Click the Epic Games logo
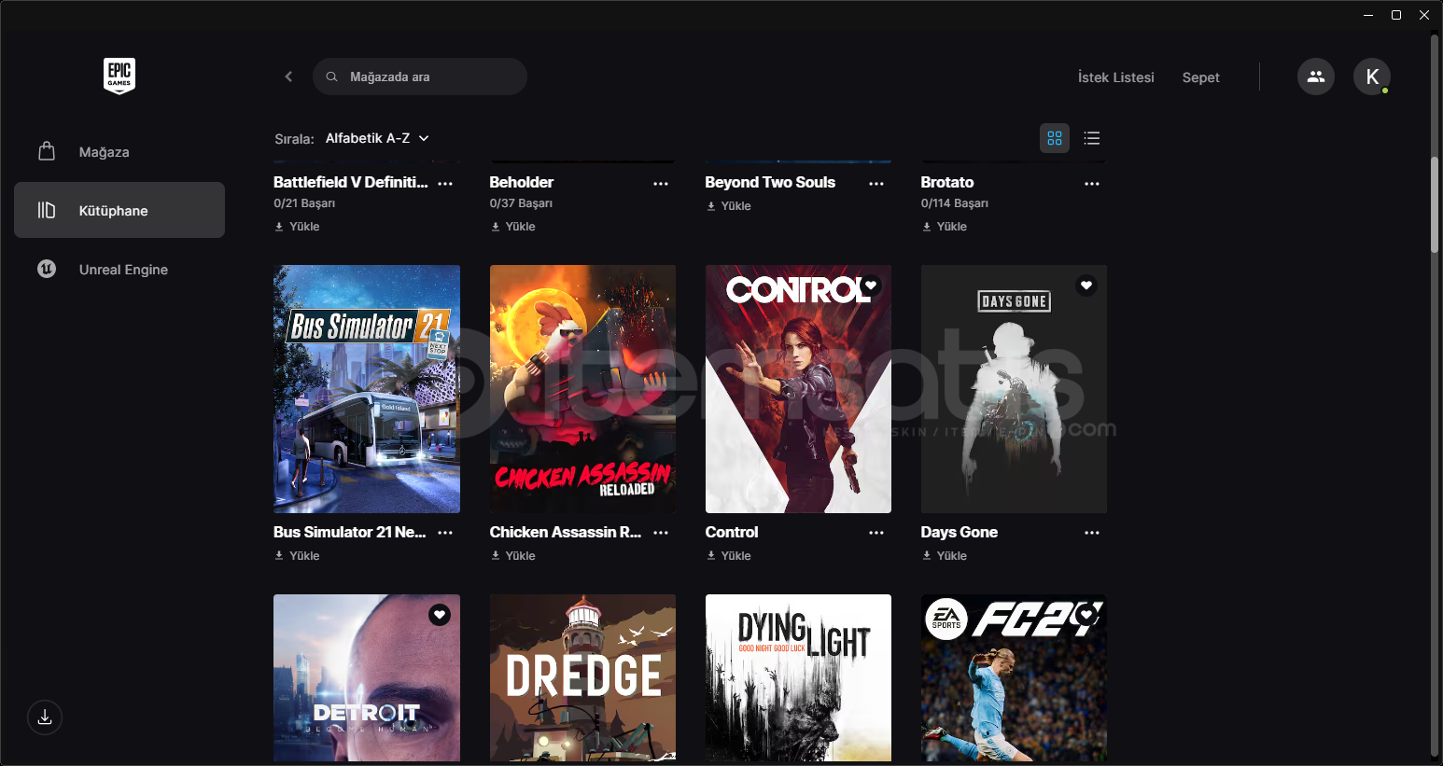Image resolution: width=1443 pixels, height=766 pixels. point(119,76)
